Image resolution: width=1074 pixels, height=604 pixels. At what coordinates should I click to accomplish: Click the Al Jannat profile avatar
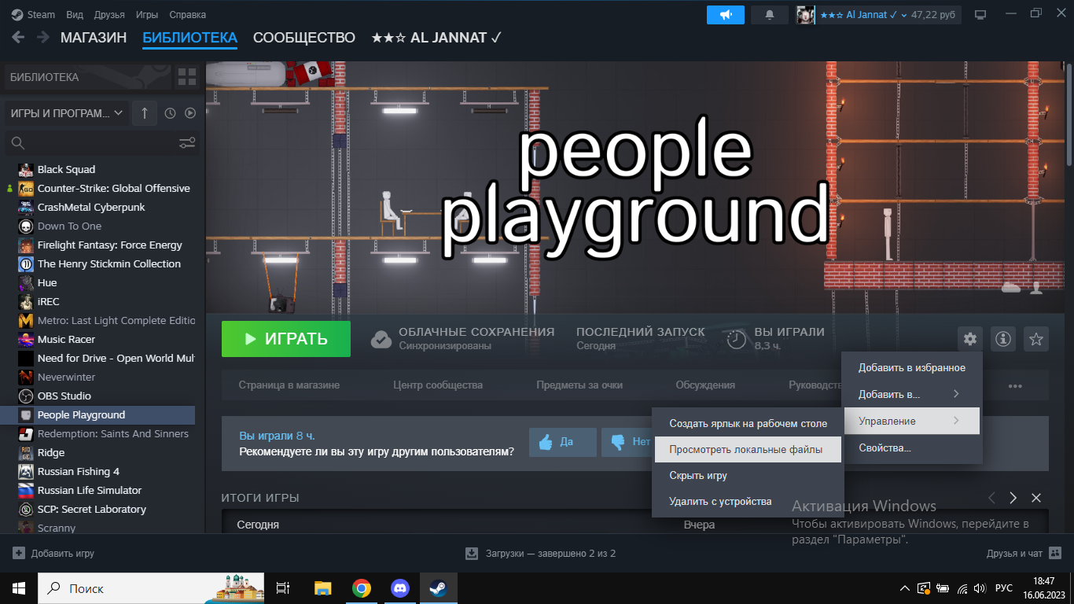(x=805, y=15)
